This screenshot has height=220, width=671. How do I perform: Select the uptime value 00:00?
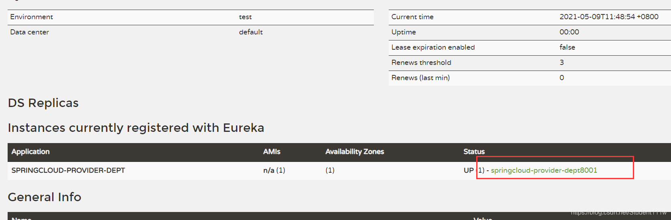569,32
